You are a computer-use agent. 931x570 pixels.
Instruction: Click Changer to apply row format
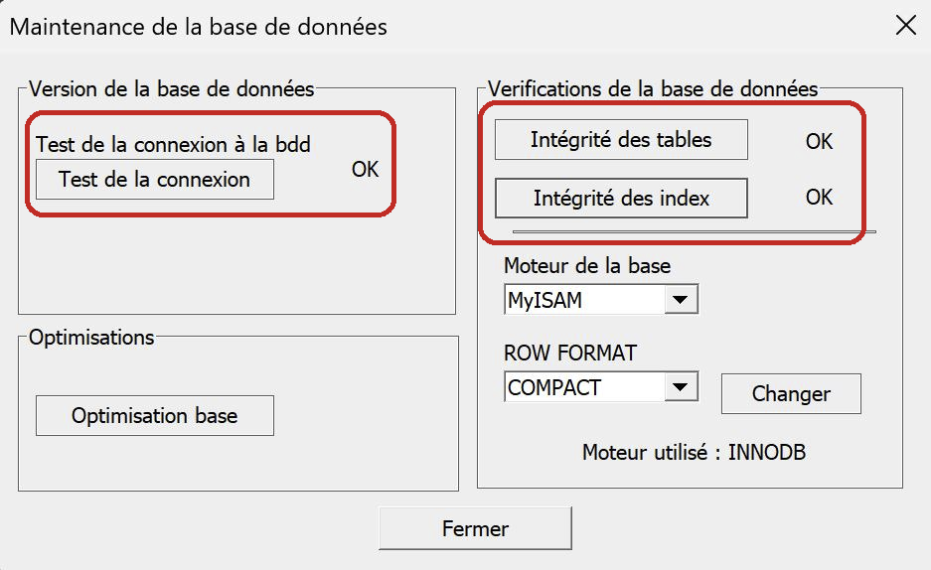click(791, 394)
